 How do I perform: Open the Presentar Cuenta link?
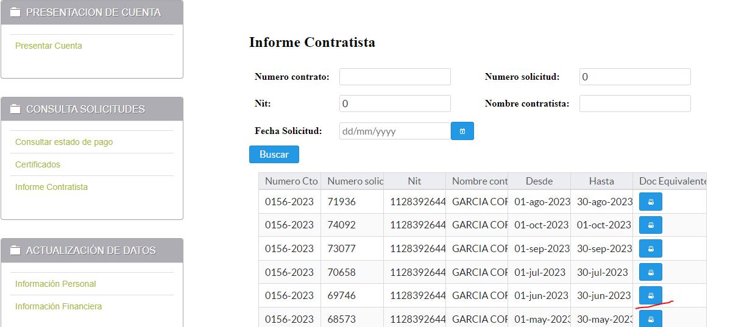pos(49,46)
